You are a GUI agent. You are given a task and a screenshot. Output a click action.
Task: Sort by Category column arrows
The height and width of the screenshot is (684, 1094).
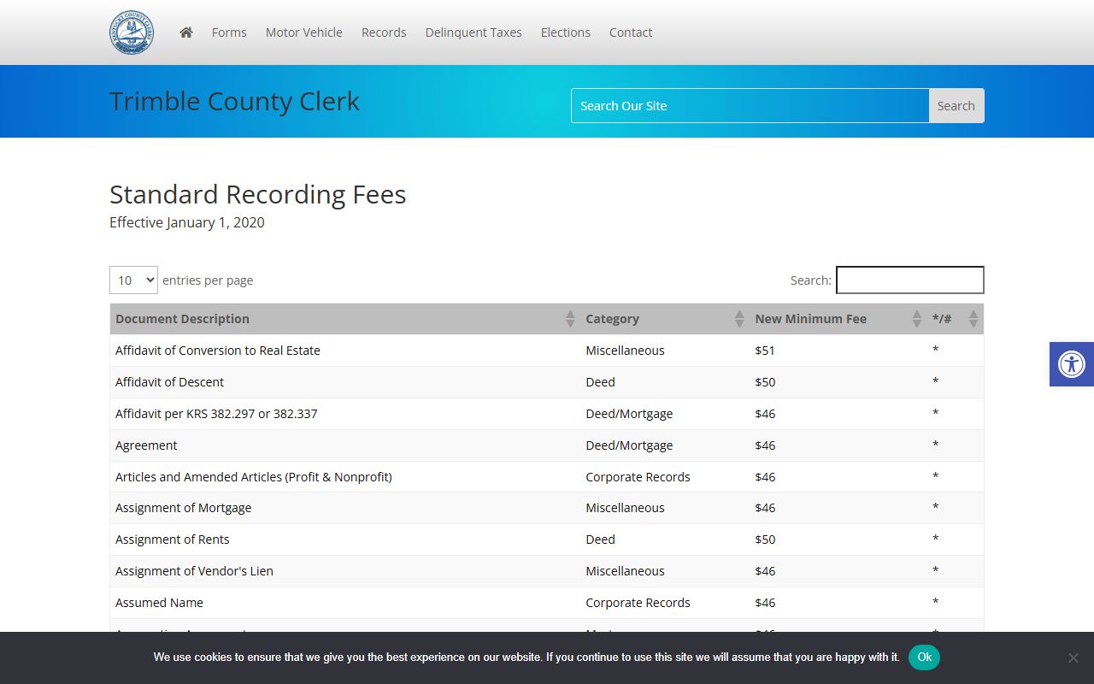pos(739,319)
